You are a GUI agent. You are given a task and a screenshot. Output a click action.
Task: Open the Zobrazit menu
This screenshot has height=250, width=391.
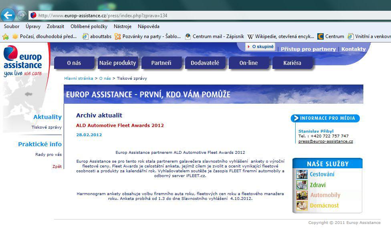click(55, 26)
